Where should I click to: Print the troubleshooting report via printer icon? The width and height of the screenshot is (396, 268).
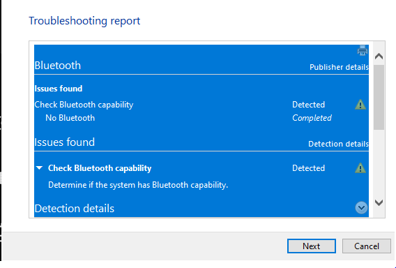click(x=363, y=50)
